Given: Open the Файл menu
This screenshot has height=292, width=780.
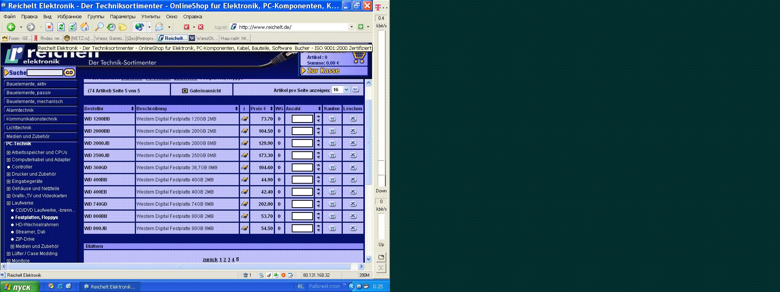Looking at the screenshot, I should [x=10, y=17].
